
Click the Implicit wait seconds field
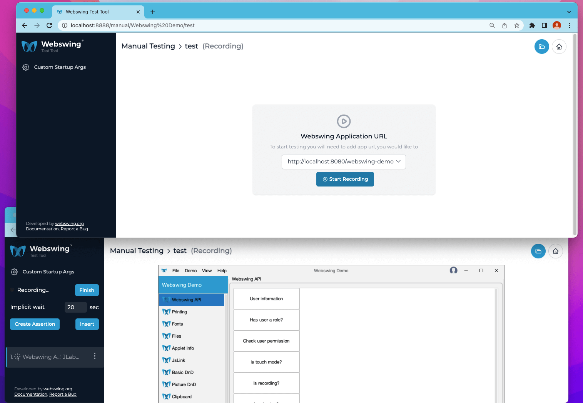75,307
